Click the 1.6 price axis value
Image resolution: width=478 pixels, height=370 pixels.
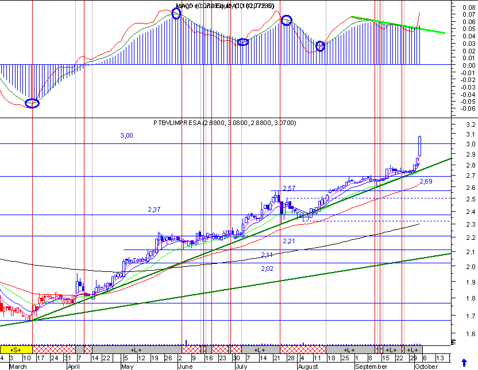471,334
